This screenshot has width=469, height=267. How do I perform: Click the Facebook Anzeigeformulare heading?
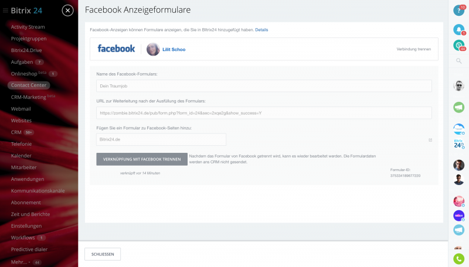[138, 9]
